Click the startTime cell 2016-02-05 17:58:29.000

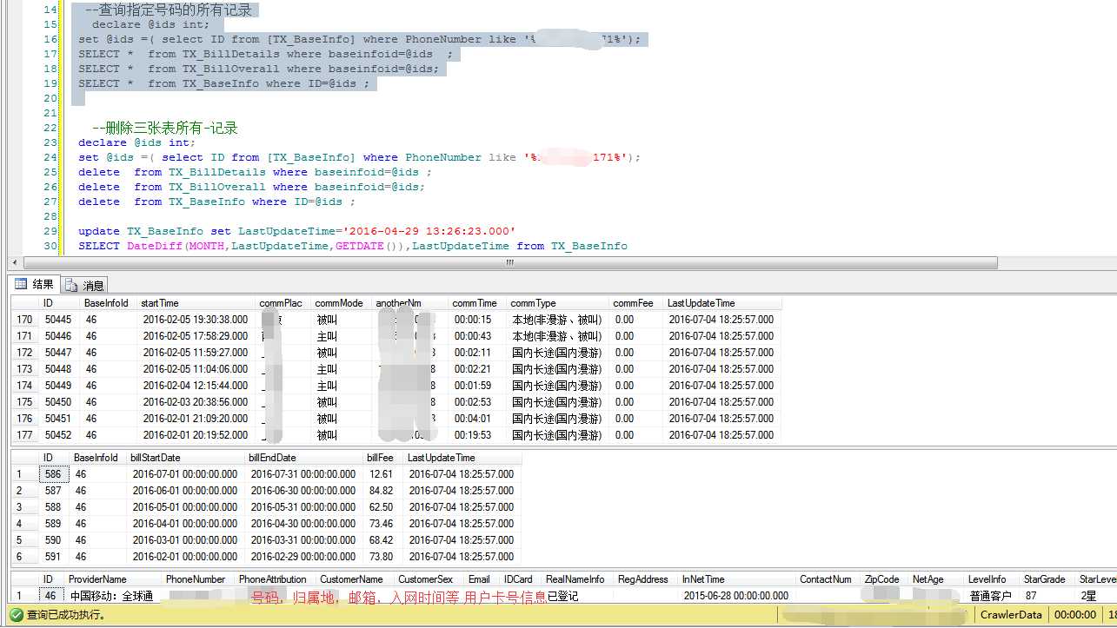(x=196, y=336)
